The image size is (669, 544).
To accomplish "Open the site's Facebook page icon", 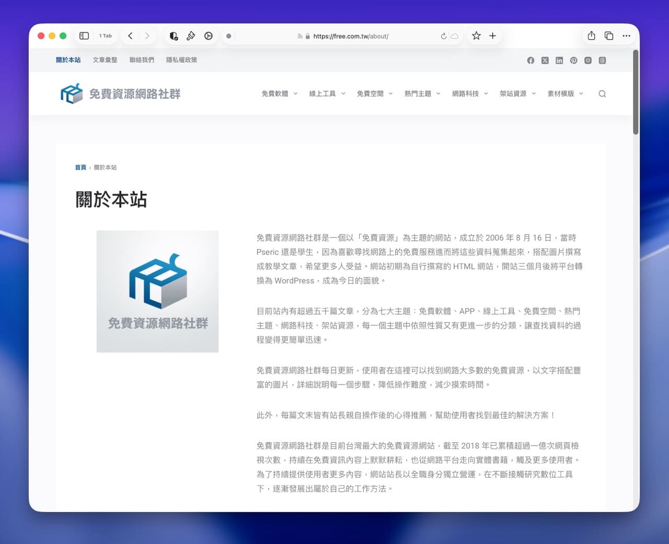I will coord(530,60).
